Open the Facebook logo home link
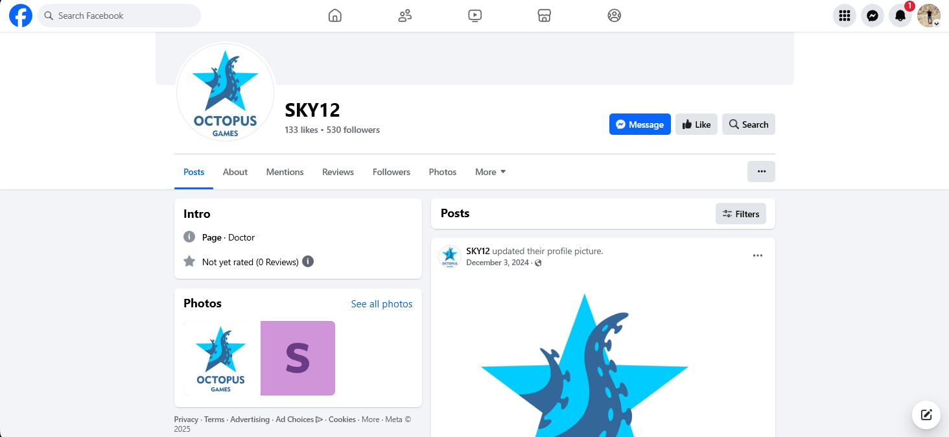Viewport: 949px width, 437px height. point(21,16)
